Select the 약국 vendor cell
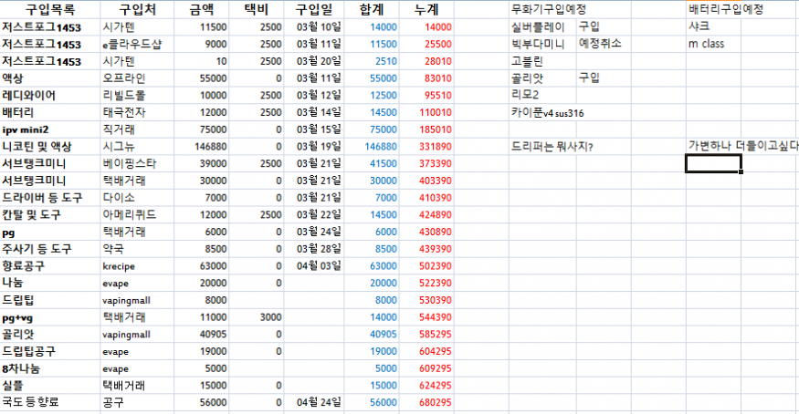The width and height of the screenshot is (799, 414). pyautogui.click(x=137, y=249)
